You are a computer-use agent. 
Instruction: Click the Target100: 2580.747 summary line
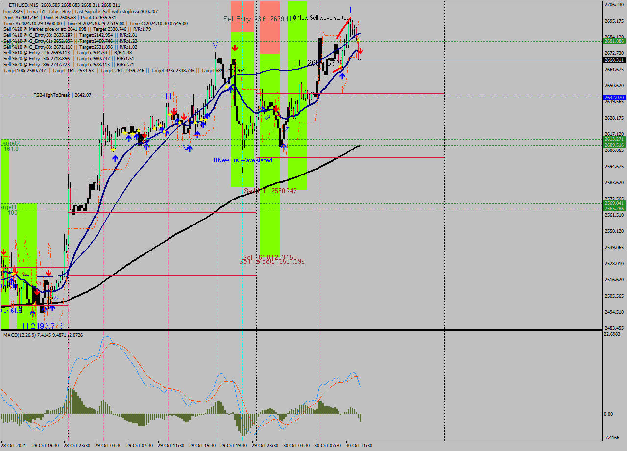pyautogui.click(x=124, y=70)
